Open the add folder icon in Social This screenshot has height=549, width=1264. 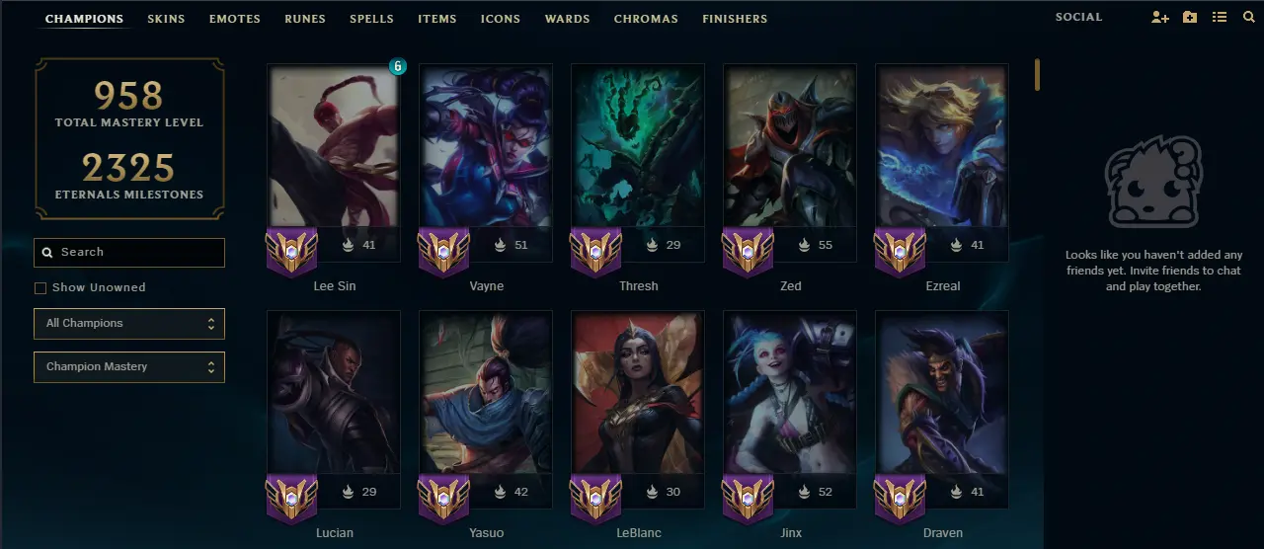1190,18
